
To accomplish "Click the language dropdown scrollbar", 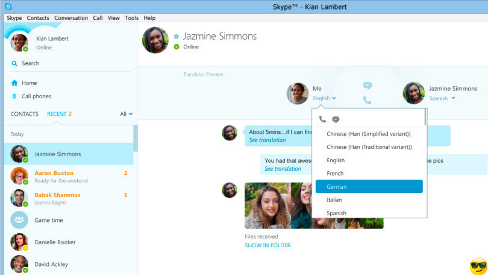I will click(425, 117).
